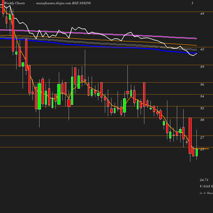Click the 'munafasutra.tbrjar.com BSE 533298' header text
Image resolution: width=213 pixels, height=213 pixels.
[x=63, y=3]
